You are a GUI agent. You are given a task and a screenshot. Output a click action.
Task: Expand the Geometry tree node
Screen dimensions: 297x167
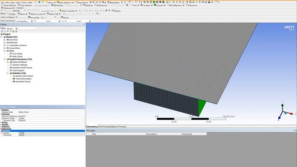tap(4, 40)
